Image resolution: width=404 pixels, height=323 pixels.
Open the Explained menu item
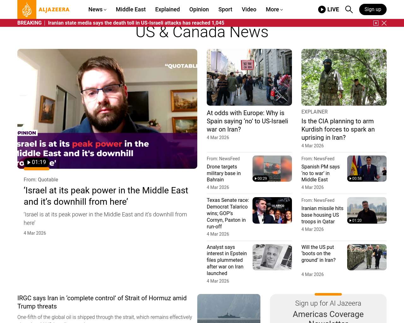coord(168,9)
